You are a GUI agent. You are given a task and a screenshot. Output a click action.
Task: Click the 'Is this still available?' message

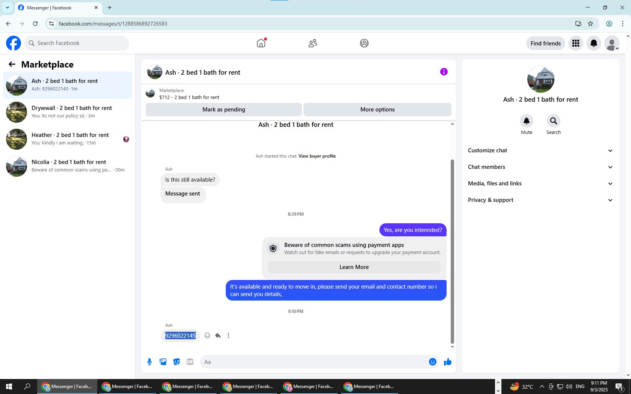(x=190, y=180)
